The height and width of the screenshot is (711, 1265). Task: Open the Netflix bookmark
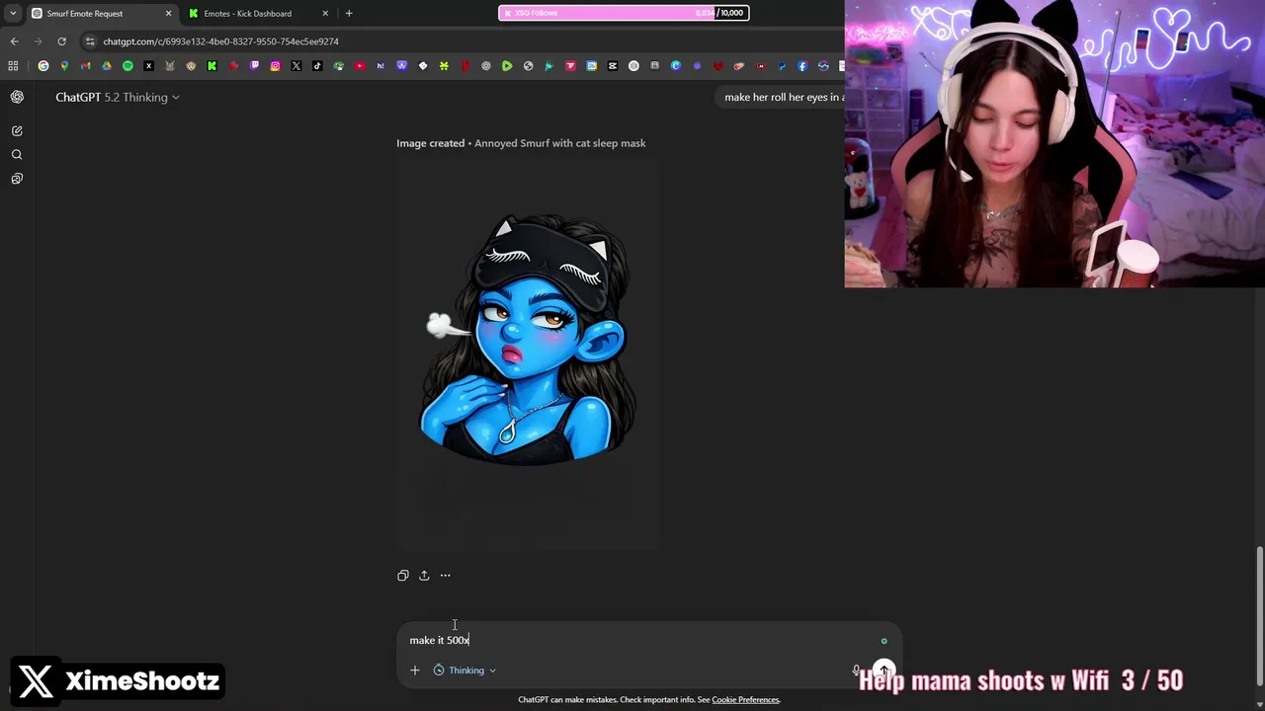click(465, 66)
